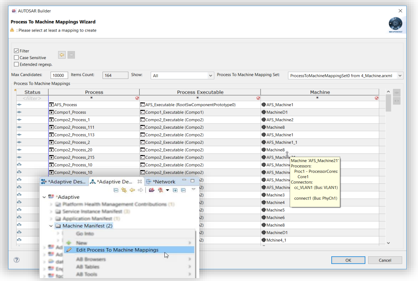
Task: Click the Max Candidates field showing 10000
Action: coord(59,75)
